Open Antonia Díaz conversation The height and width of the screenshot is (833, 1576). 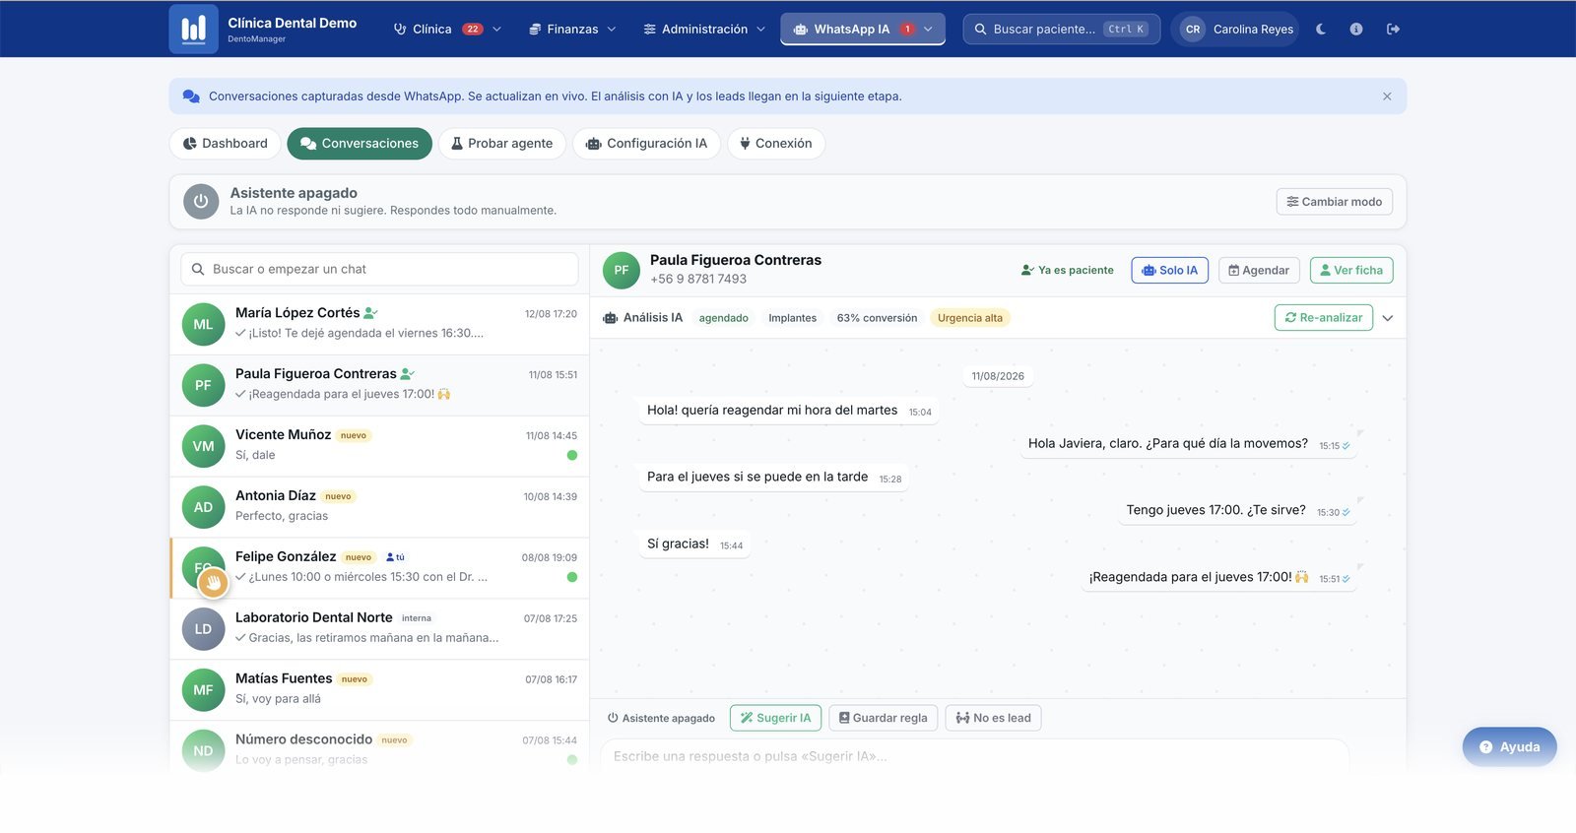tap(379, 507)
